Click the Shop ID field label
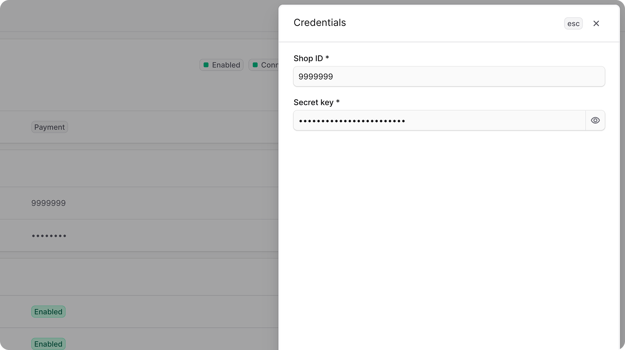This screenshot has height=350, width=625. [308, 58]
